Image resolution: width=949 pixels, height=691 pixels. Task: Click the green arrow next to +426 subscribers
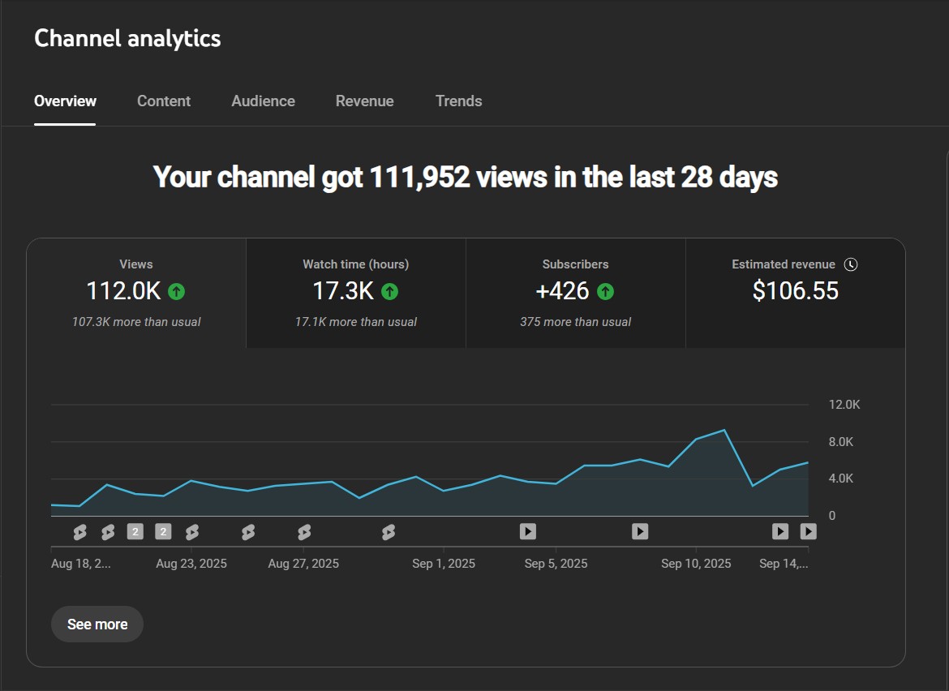(605, 291)
